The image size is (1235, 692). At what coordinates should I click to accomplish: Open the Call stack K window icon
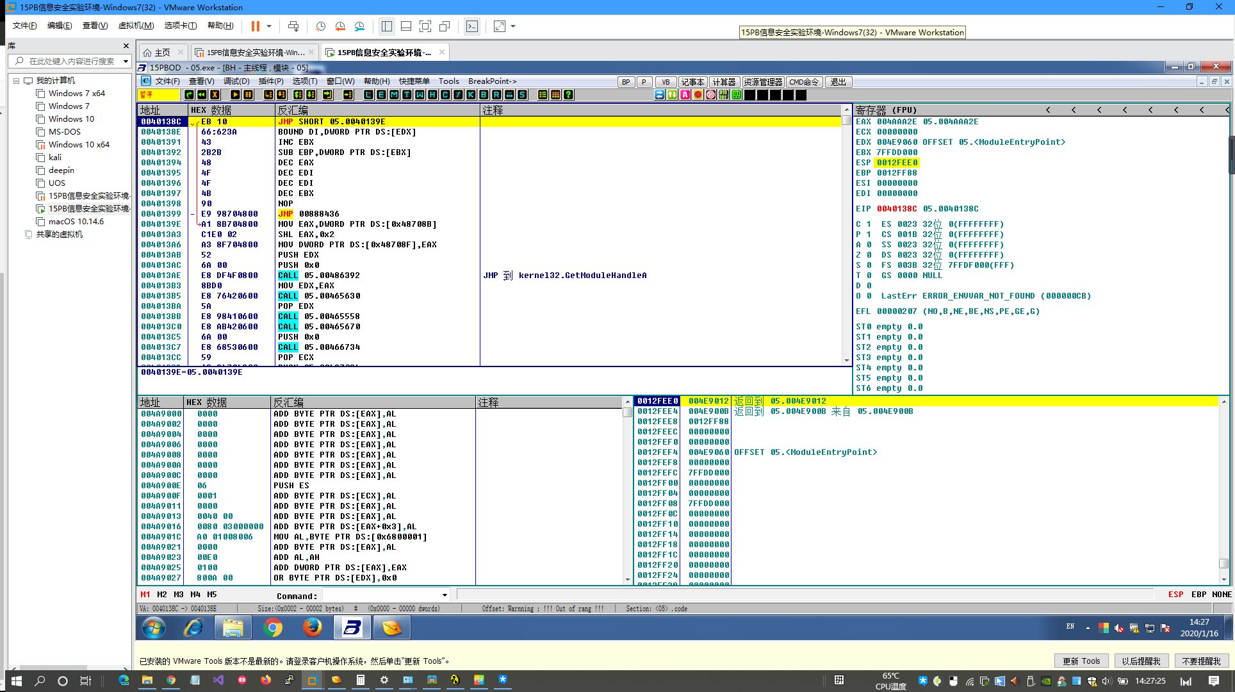click(471, 95)
